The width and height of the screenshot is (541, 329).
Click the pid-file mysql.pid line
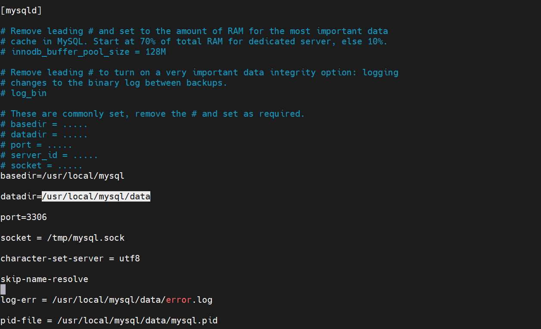109,320
